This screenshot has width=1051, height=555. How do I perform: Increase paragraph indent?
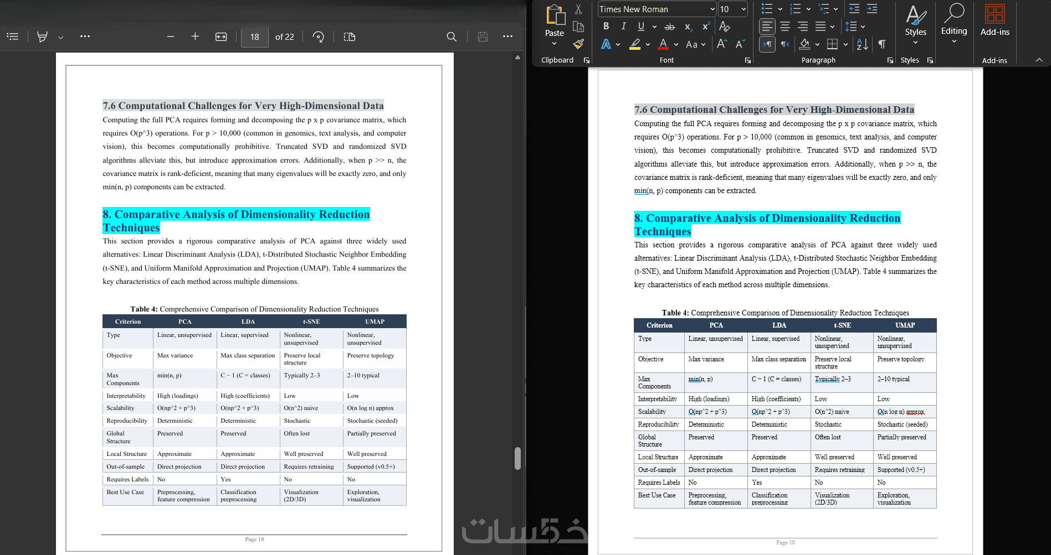click(x=872, y=9)
